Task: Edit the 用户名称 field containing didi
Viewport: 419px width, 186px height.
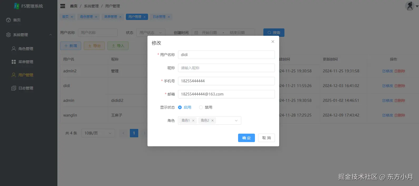Action: [226, 55]
